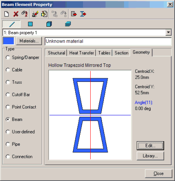Click the I-beam section export icon
The image size is (175, 181).
click(83, 14)
